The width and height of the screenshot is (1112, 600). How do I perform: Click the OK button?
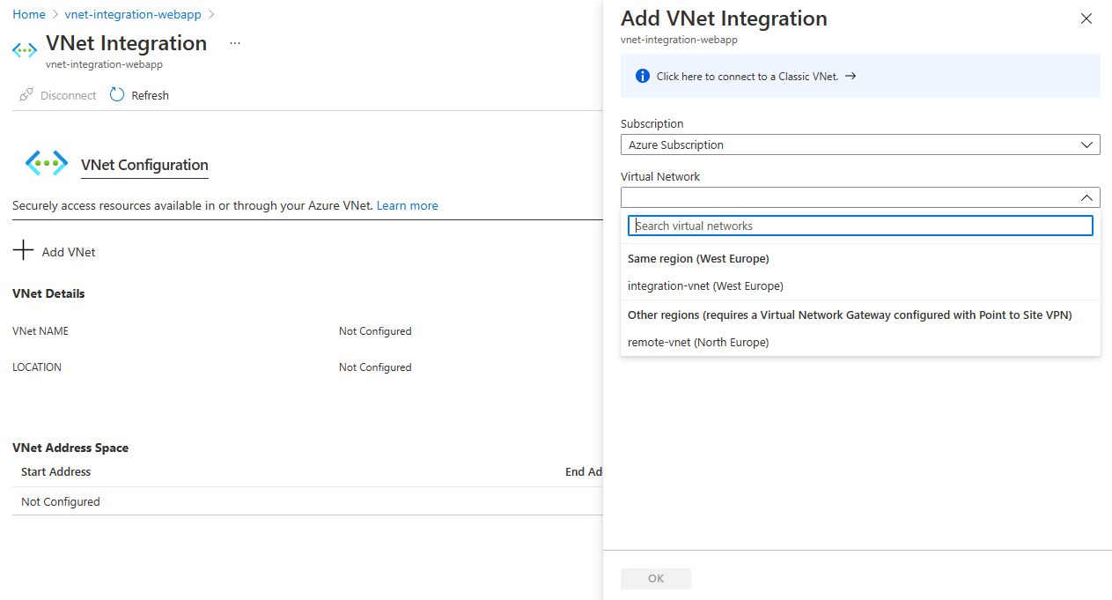pos(656,579)
